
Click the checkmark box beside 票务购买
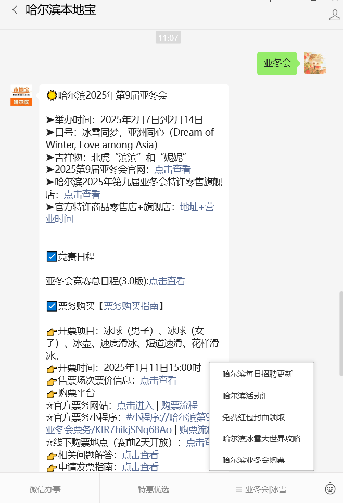[52, 306]
